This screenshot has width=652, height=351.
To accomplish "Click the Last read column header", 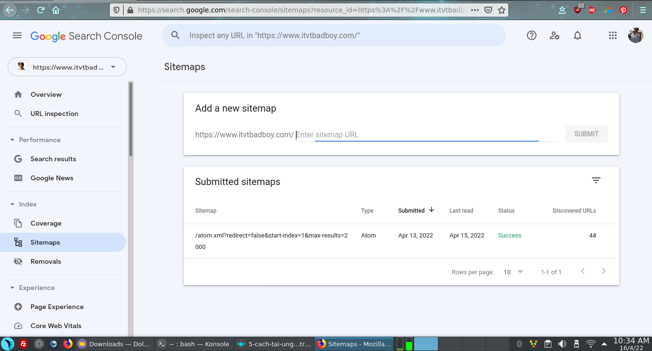I will click(x=461, y=210).
